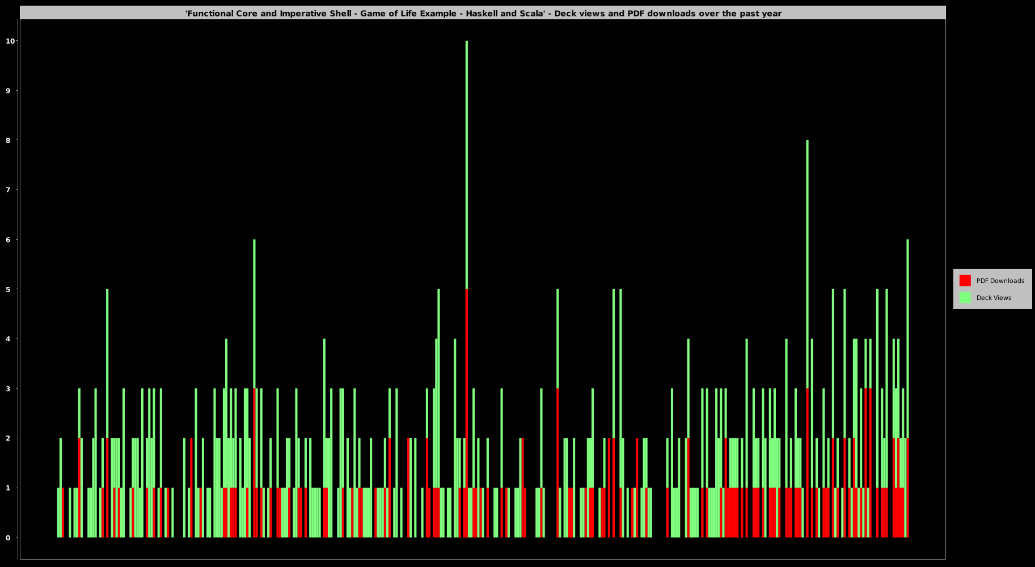Click the chart title text at top
1035x567 pixels.
tap(483, 13)
